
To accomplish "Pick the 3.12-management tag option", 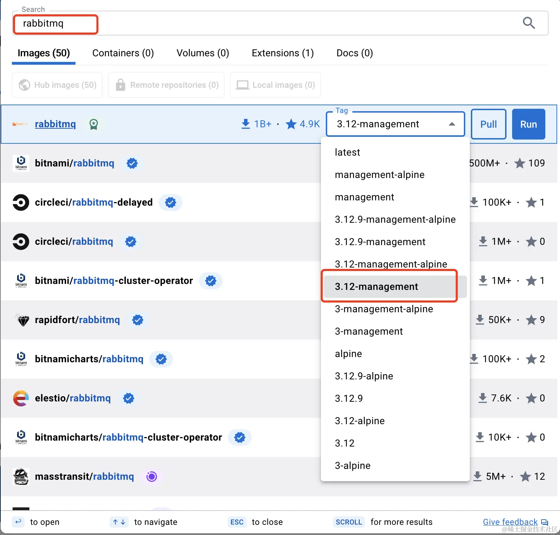I will (x=395, y=287).
